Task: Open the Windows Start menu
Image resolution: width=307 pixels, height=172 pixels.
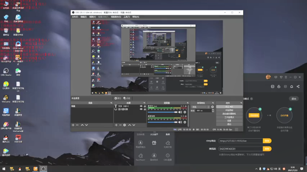Action: 4,169
